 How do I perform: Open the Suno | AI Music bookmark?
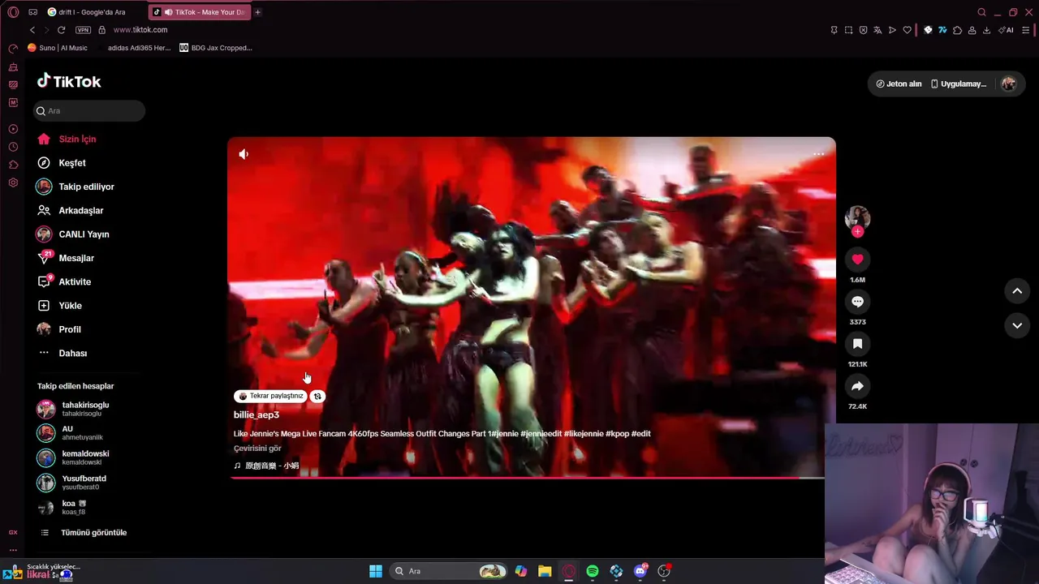58,48
